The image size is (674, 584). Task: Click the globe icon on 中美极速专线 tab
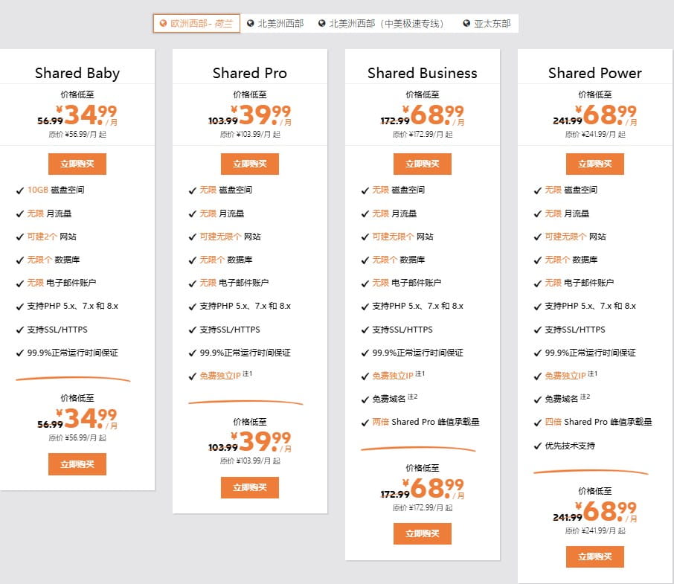point(321,23)
